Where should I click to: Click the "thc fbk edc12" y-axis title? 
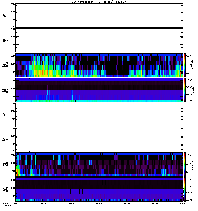(5, 165)
